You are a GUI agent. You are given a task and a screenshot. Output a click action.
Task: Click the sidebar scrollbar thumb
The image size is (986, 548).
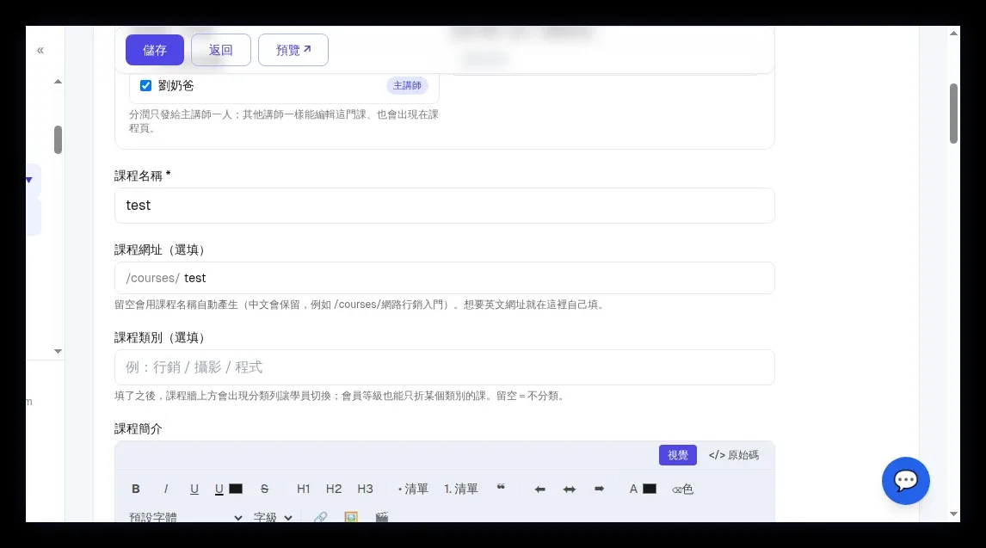click(58, 139)
